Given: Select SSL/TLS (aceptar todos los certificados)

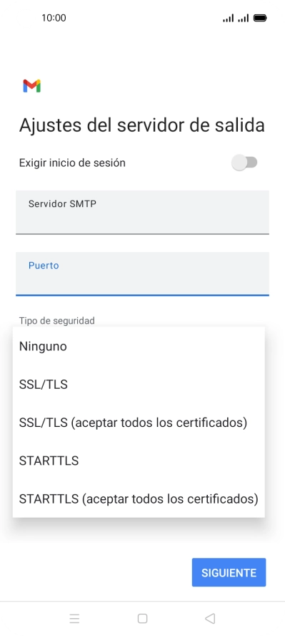Looking at the screenshot, I should (x=139, y=423).
